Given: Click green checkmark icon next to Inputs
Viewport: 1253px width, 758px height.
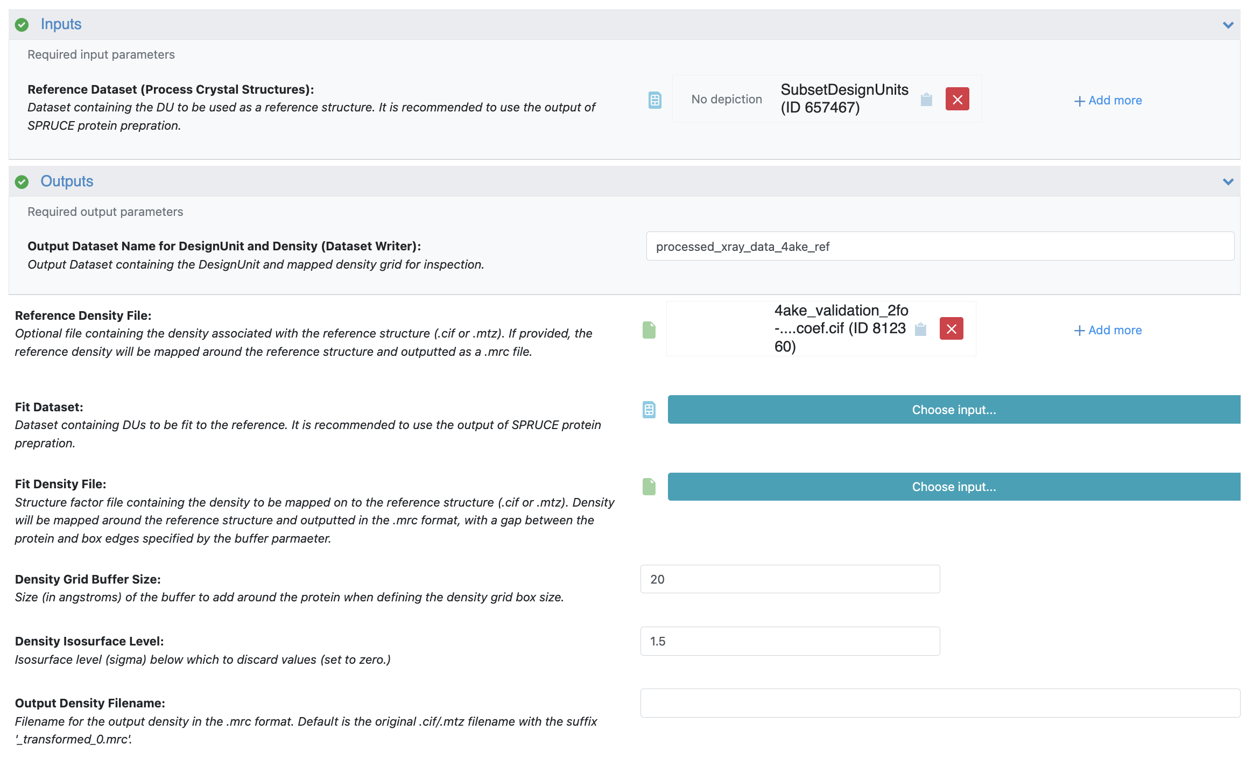Looking at the screenshot, I should click(x=22, y=25).
